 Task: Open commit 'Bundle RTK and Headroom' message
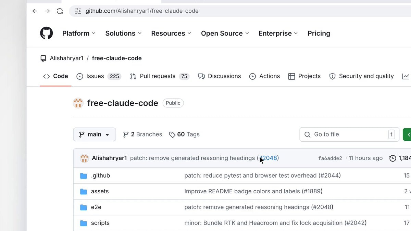click(x=275, y=223)
